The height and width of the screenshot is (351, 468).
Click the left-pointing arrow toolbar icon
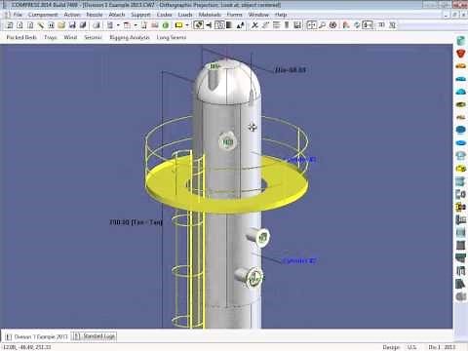[209, 25]
